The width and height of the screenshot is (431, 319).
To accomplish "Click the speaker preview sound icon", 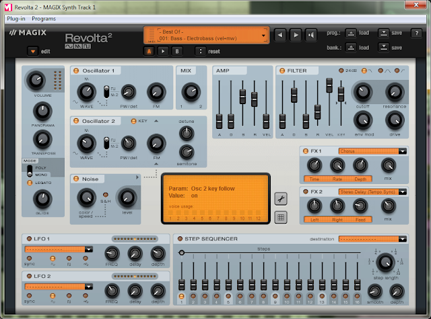I will [x=311, y=35].
